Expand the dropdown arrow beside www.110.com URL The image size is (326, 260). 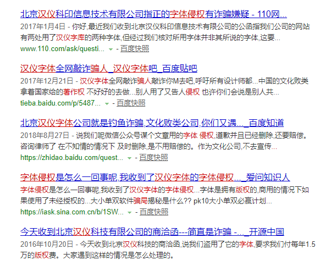point(111,49)
